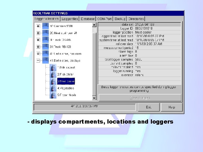This screenshot has width=203, height=152.
Task: Expand tree node number 30
Action: coord(38,40)
